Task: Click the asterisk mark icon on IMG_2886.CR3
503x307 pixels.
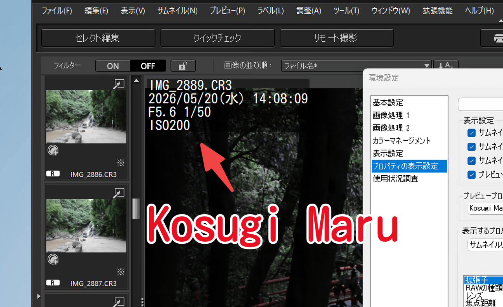Action: [x=121, y=162]
